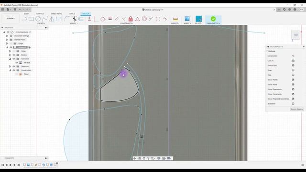
Task: Switch to the Tools tab
Action: coord(72,14)
